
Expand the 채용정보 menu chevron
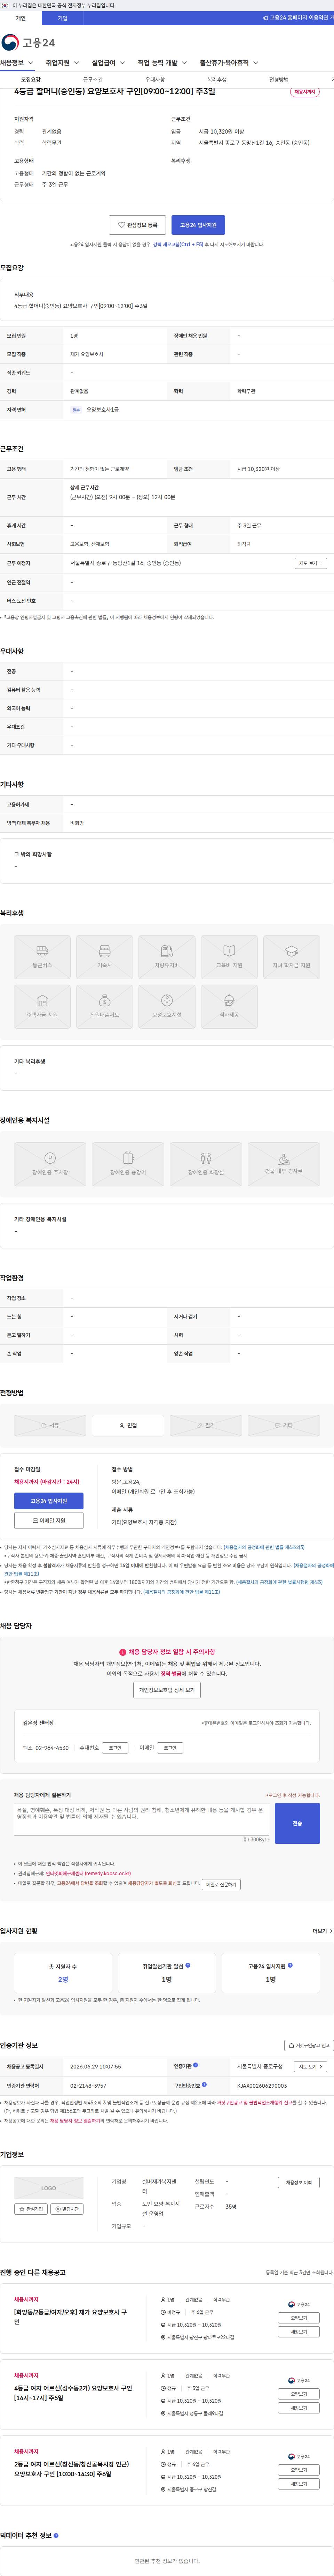pyautogui.click(x=31, y=63)
